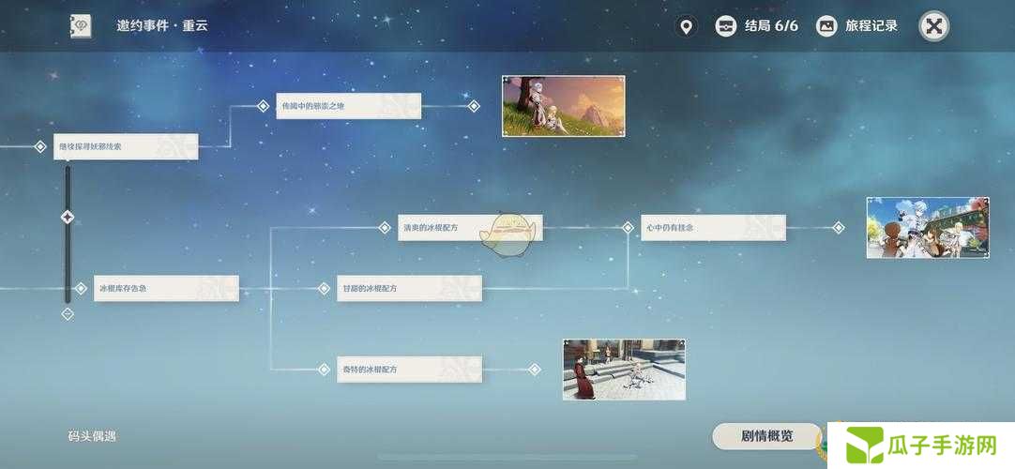Select the 冰棍库存告急 story node
The image size is (1015, 469).
(x=166, y=289)
